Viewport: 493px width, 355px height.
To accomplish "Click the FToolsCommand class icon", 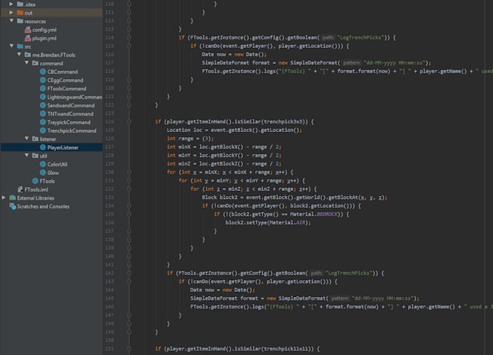I will 43,89.
